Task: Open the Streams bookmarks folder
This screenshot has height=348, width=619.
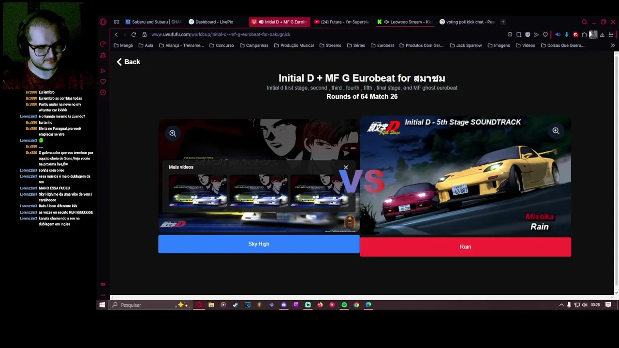Action: pos(330,45)
